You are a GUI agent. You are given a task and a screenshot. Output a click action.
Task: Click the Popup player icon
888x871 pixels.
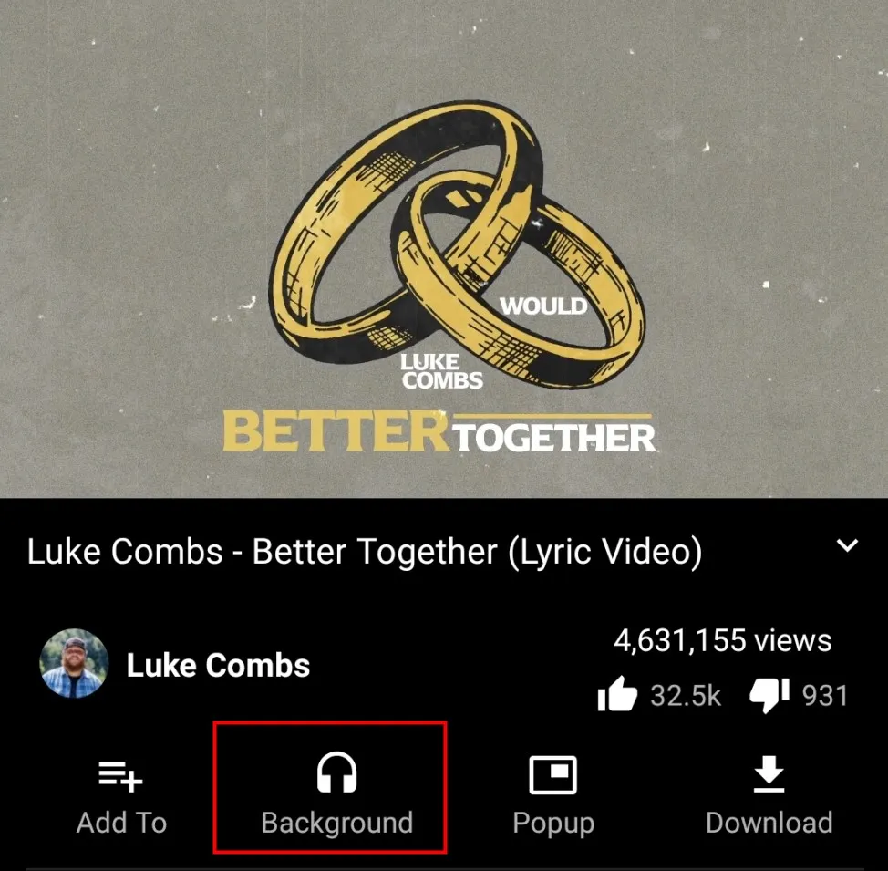coord(552,774)
